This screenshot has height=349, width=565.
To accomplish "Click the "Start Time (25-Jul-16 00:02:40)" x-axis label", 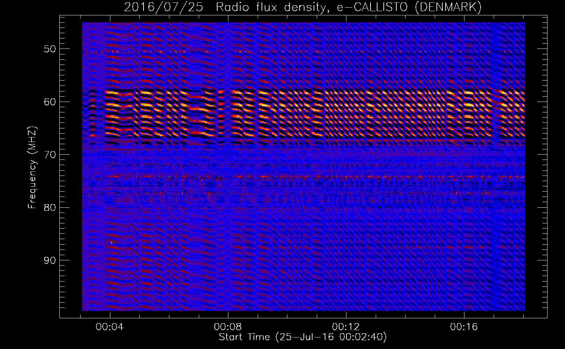I will [x=303, y=337].
